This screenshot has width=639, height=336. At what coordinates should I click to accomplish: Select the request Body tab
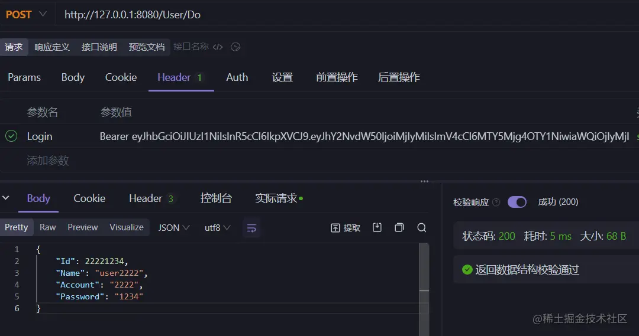[x=73, y=77]
